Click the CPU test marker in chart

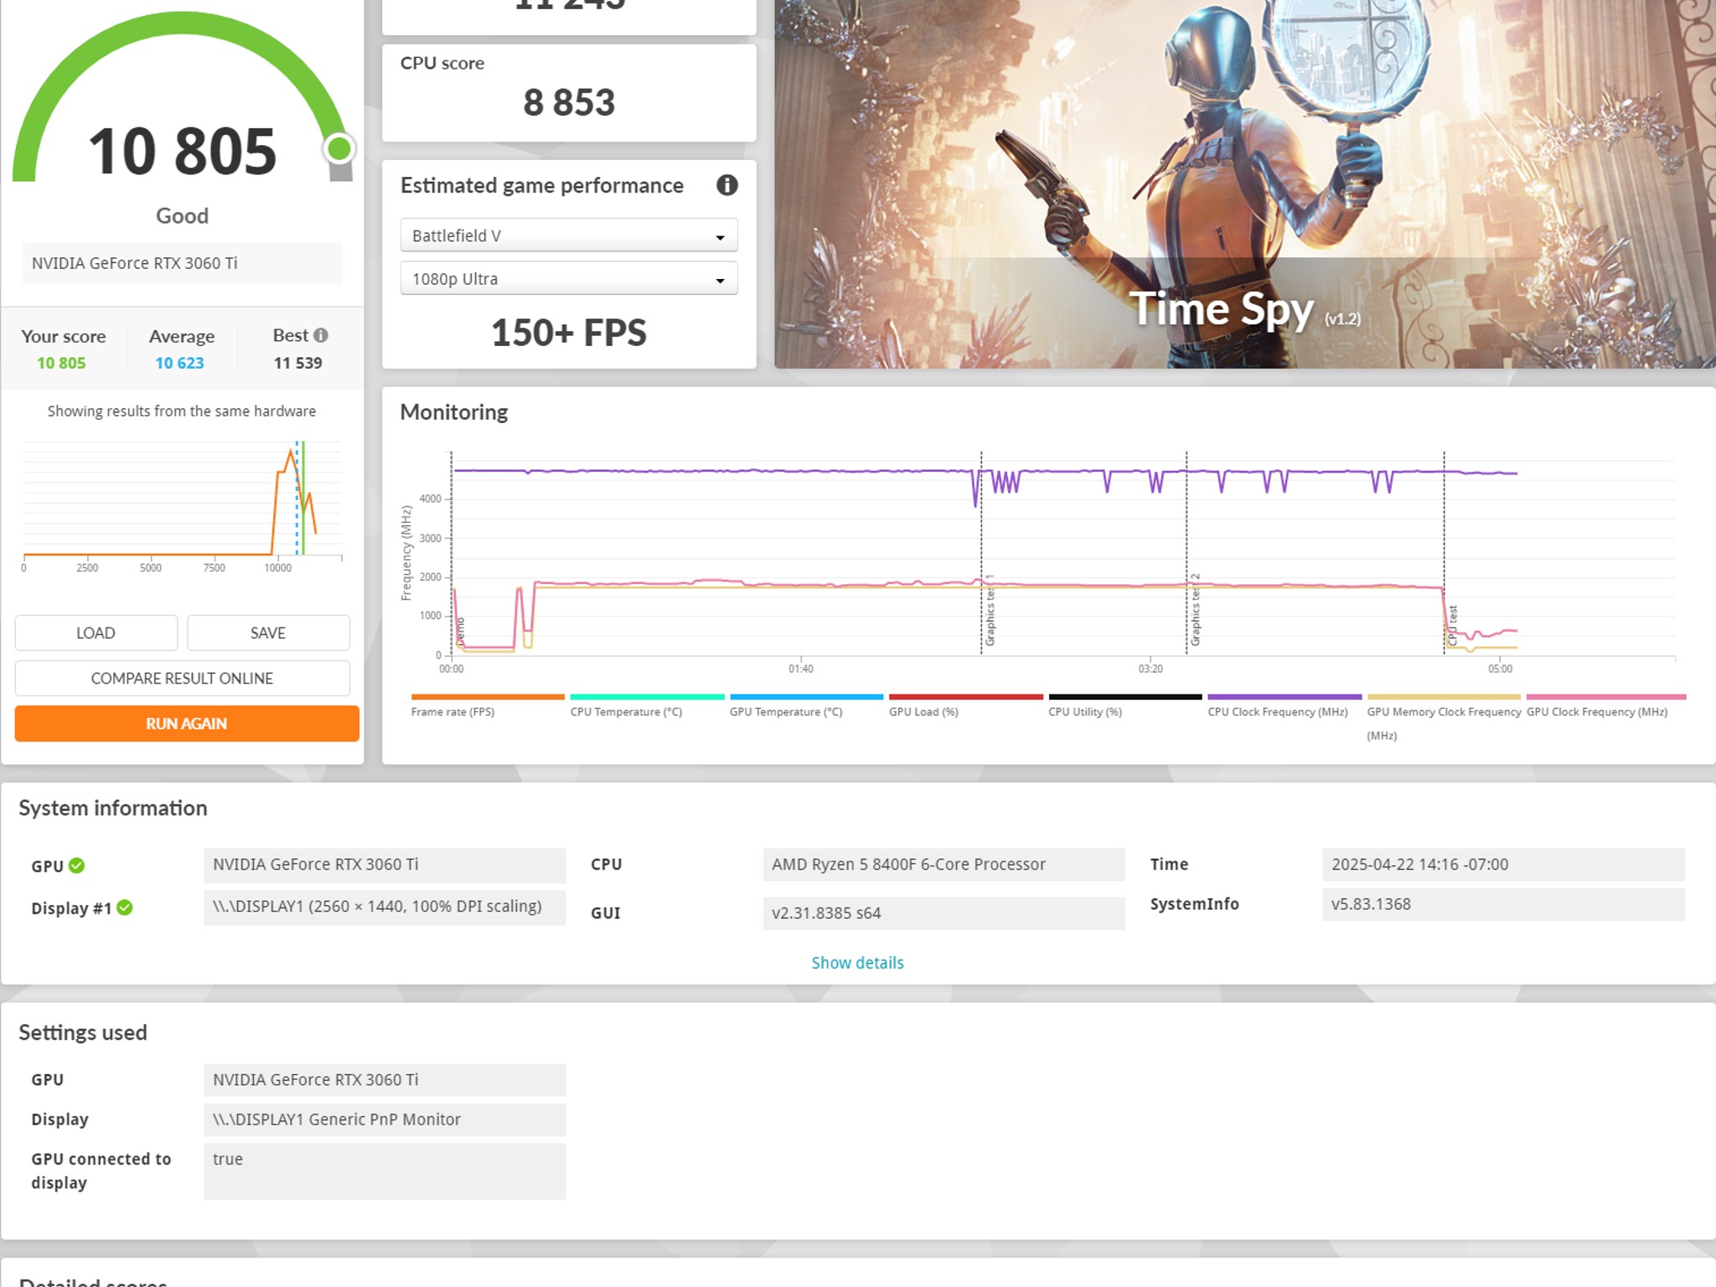click(x=1452, y=625)
